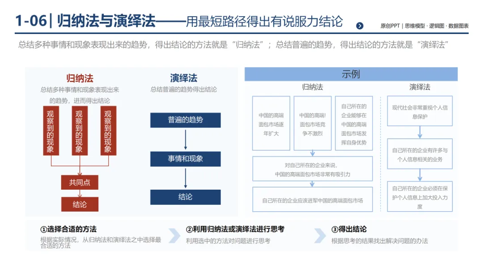This screenshot has height=272, width=483.
Task: Collapse the 事情和现象 dark blue box
Action: click(x=185, y=159)
